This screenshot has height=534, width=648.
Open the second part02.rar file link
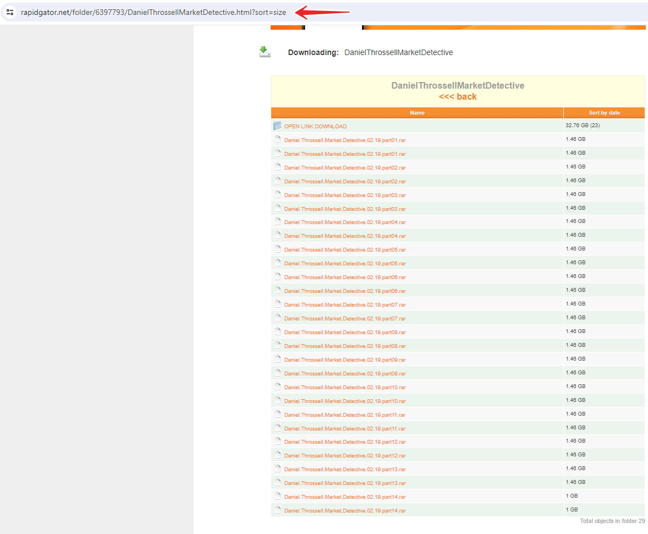pyautogui.click(x=345, y=182)
